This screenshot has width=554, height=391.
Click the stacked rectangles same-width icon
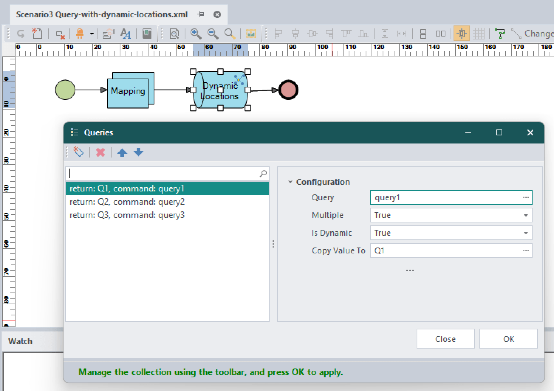point(423,34)
